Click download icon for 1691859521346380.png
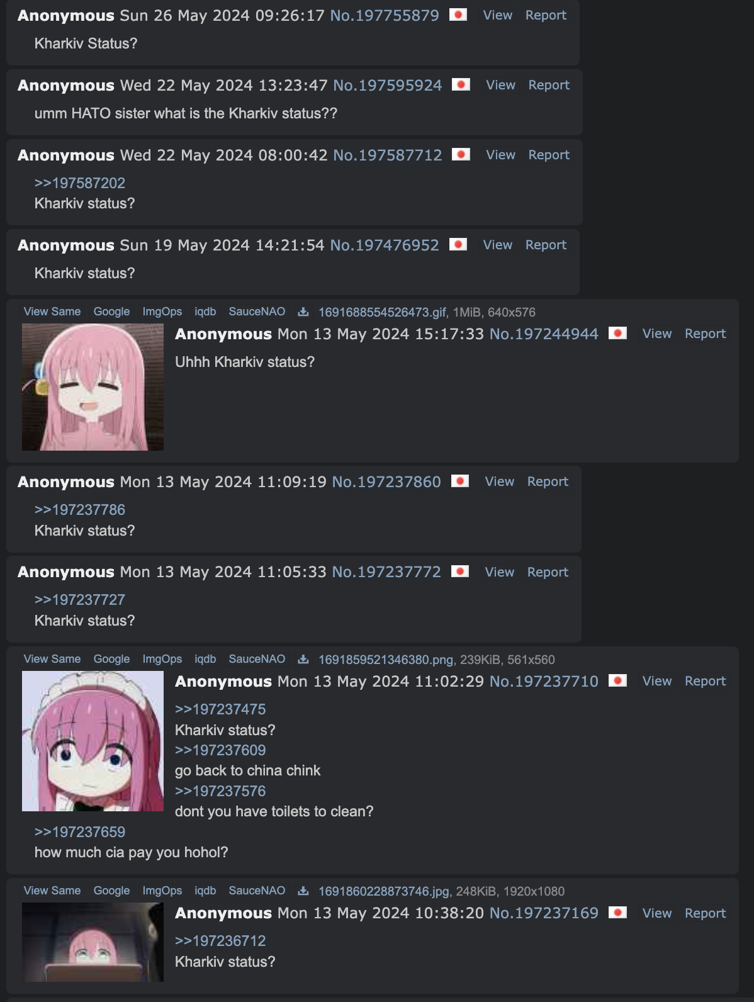 point(303,659)
